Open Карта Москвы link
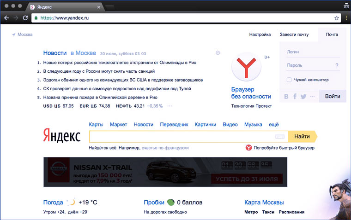The height and width of the screenshot is (220, 351). [x=264, y=203]
